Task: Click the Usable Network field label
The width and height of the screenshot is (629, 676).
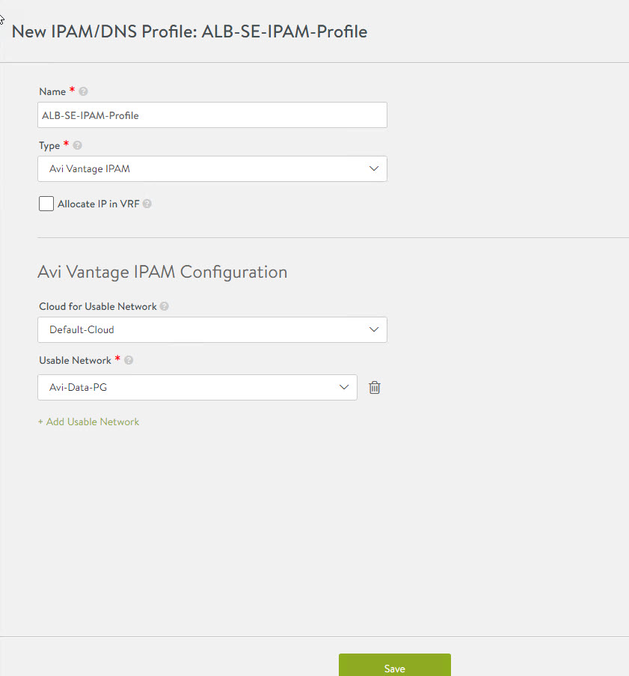Action: [75, 360]
